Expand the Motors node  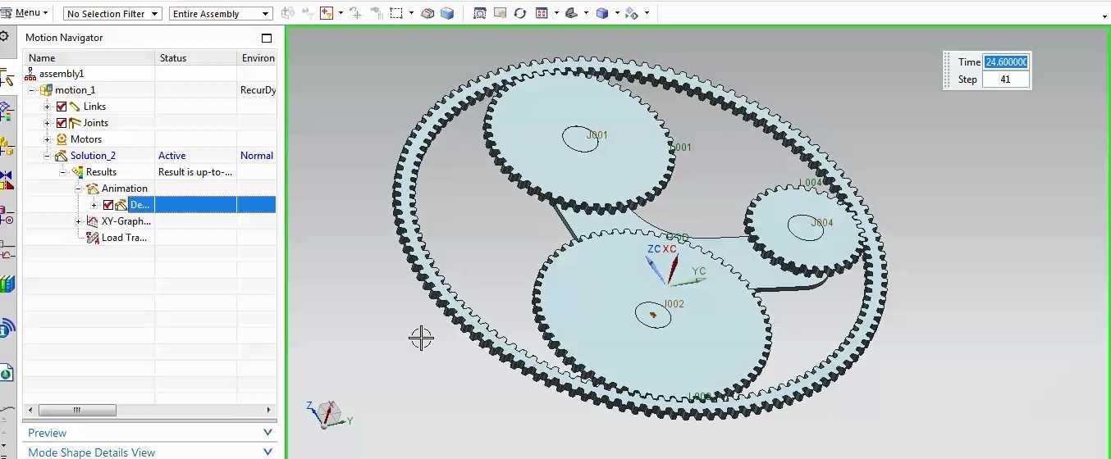pyautogui.click(x=48, y=139)
